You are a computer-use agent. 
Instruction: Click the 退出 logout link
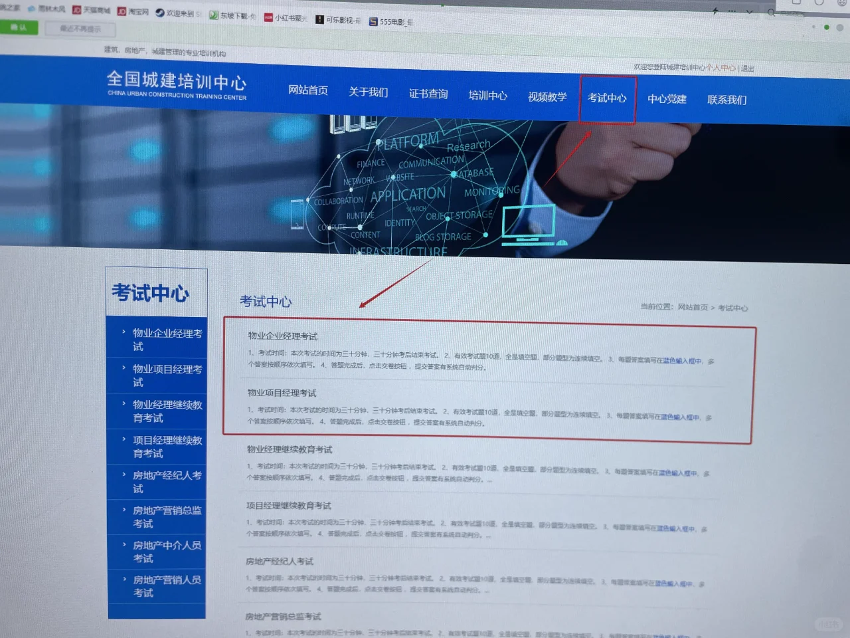[x=748, y=68]
